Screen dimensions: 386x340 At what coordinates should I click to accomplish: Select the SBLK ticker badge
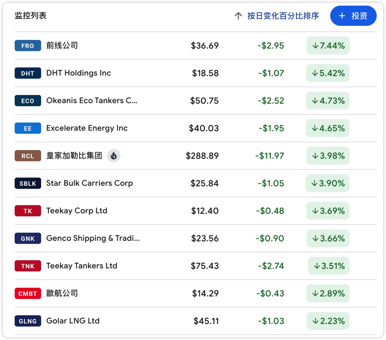pyautogui.click(x=28, y=183)
